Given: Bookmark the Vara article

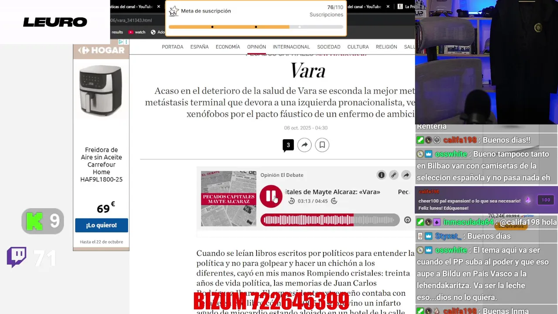Looking at the screenshot, I should [322, 145].
